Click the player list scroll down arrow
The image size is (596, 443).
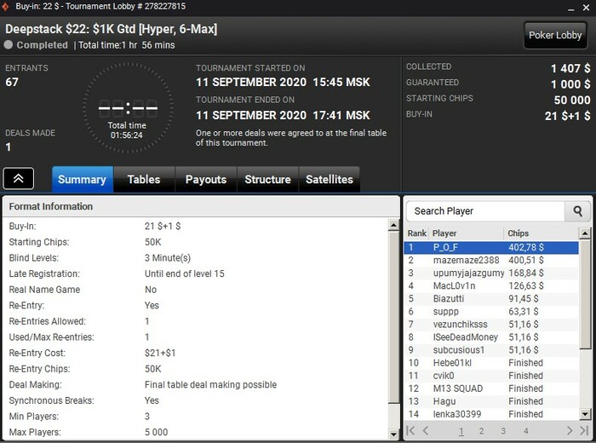coord(585,414)
